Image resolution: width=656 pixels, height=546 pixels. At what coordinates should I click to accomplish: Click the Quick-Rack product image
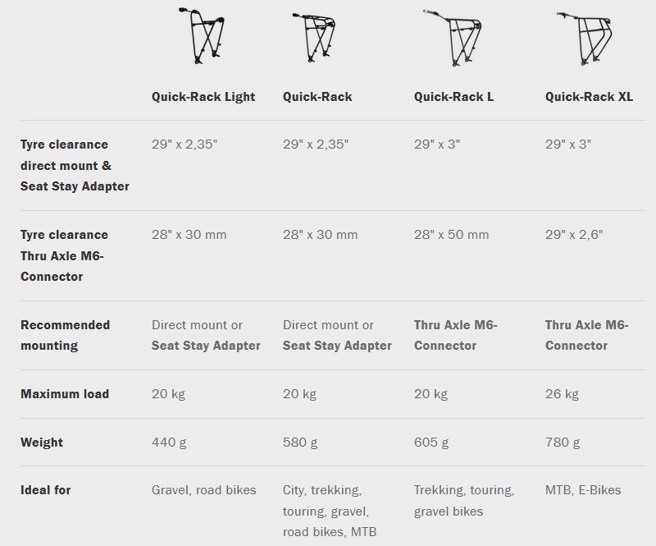click(314, 37)
